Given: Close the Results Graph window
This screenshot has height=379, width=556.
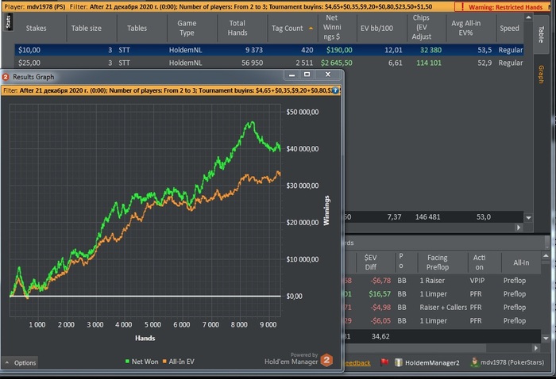Looking at the screenshot, I should (328, 75).
